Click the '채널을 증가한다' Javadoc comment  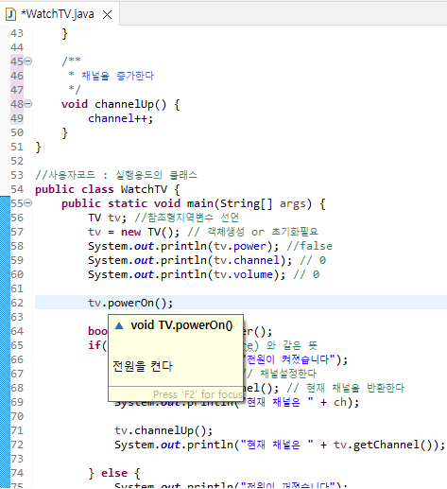118,76
